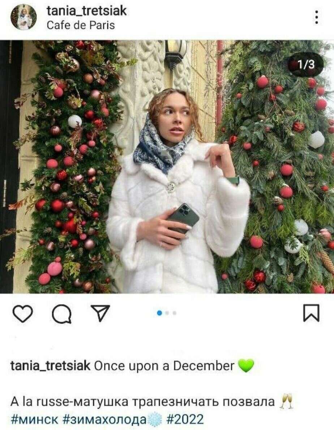Tap green heart emoji in caption
334x430 pixels.
[x=246, y=366]
